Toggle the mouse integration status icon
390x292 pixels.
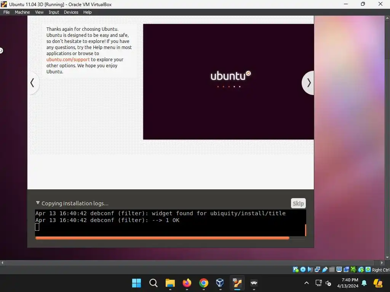click(361, 270)
